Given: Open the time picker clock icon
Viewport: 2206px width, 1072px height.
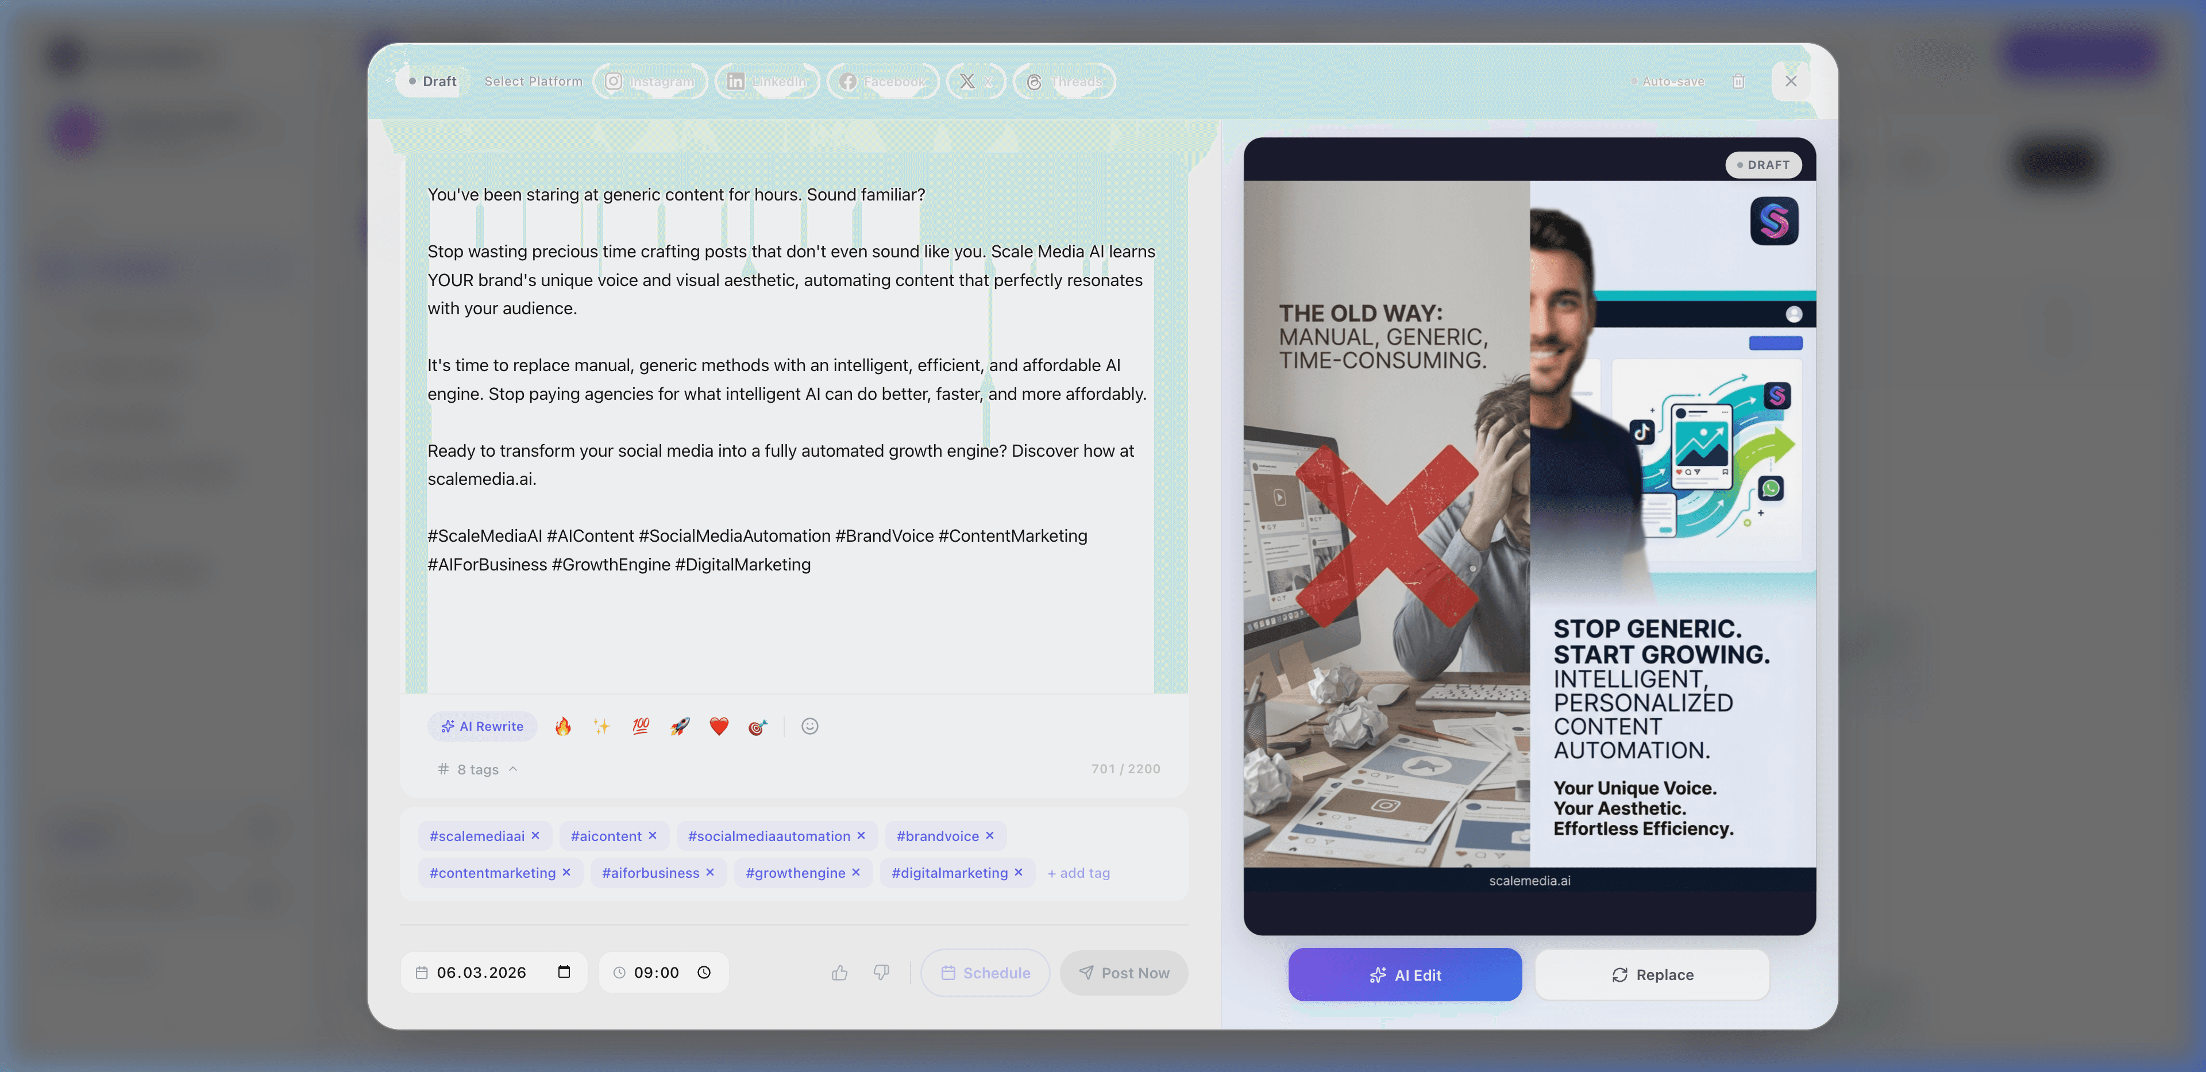Looking at the screenshot, I should (x=704, y=972).
